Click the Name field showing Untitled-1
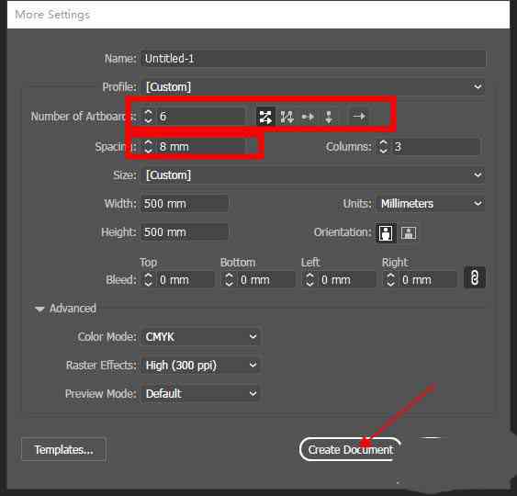This screenshot has width=517, height=496. coord(313,59)
